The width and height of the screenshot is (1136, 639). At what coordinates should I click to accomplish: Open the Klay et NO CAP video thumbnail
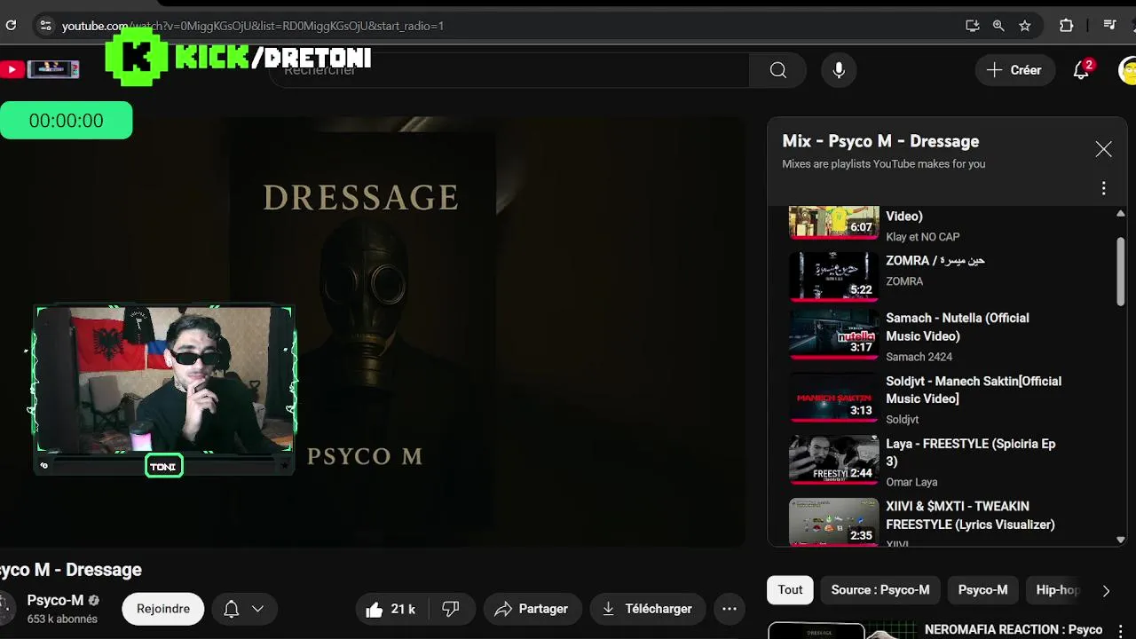coord(834,222)
